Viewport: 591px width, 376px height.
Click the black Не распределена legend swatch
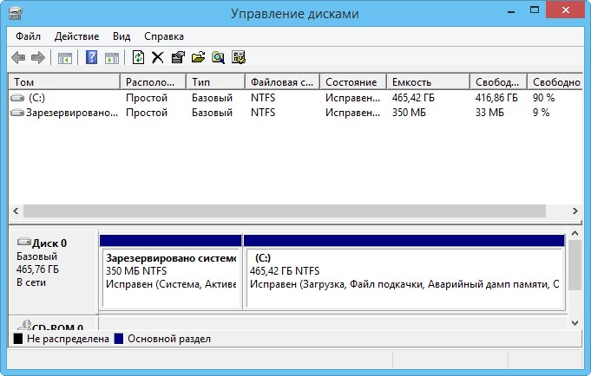pyautogui.click(x=18, y=339)
